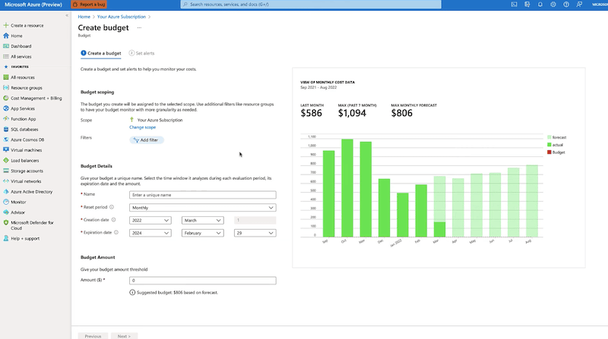Image resolution: width=608 pixels, height=339 pixels.
Task: Open settings gear icon in top bar
Action: pos(553,5)
